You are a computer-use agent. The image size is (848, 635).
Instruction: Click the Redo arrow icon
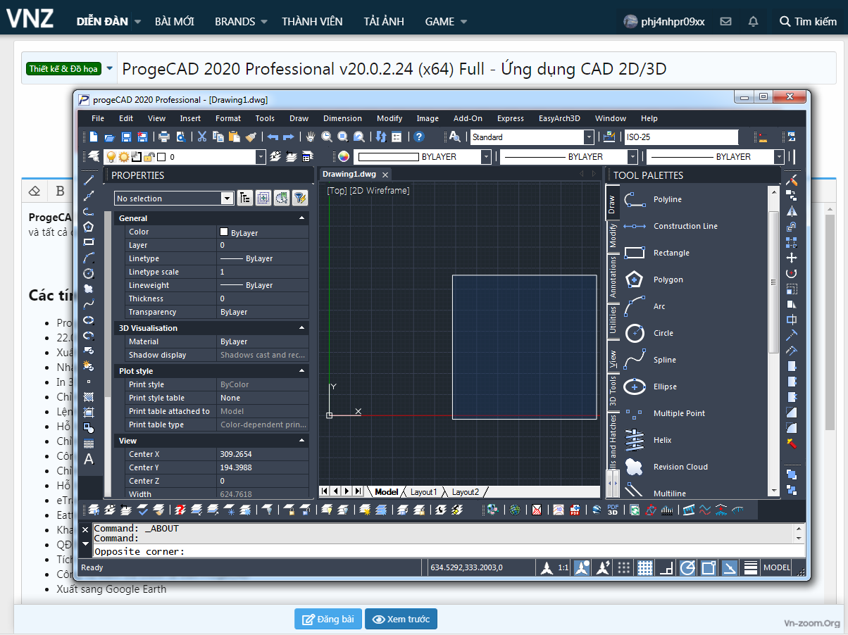point(288,137)
